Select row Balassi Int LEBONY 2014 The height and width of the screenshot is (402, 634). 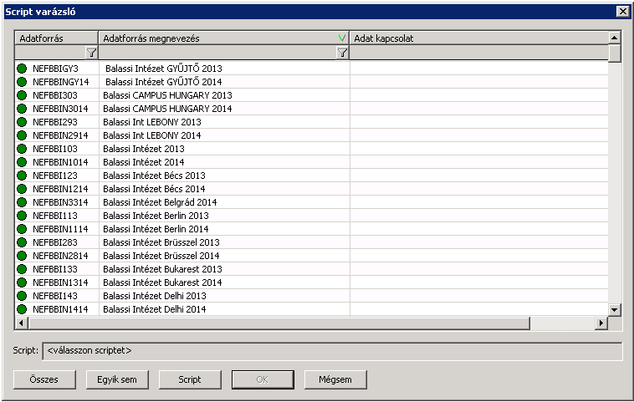coord(312,135)
